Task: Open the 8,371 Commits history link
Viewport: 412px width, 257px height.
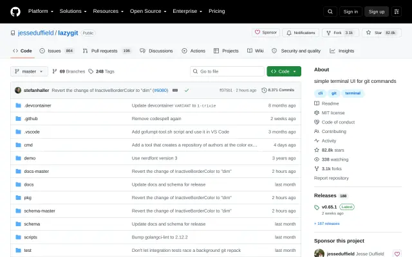Action: pos(277,90)
